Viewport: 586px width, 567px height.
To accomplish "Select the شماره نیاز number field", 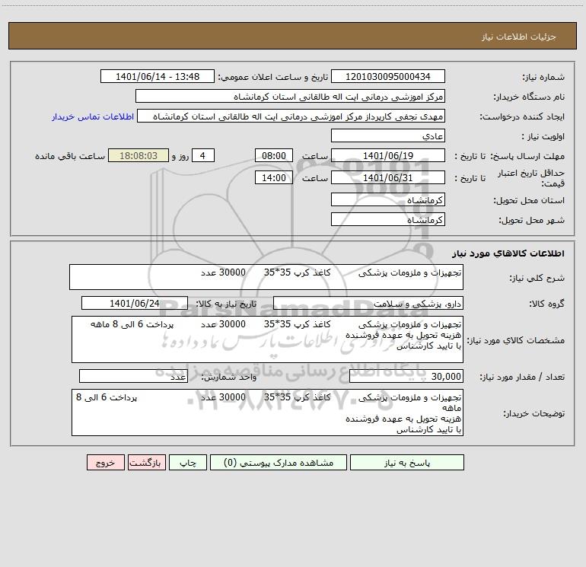I will (388, 76).
